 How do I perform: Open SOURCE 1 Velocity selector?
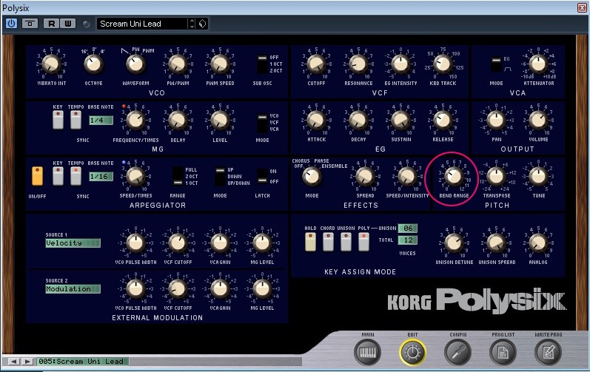(73, 243)
